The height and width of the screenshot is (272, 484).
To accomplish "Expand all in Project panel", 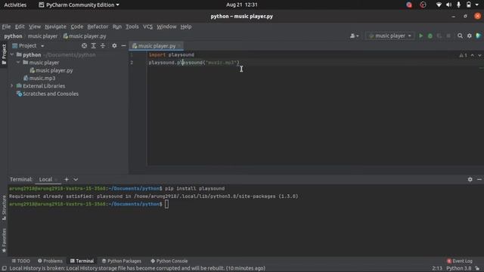I will tap(94, 45).
